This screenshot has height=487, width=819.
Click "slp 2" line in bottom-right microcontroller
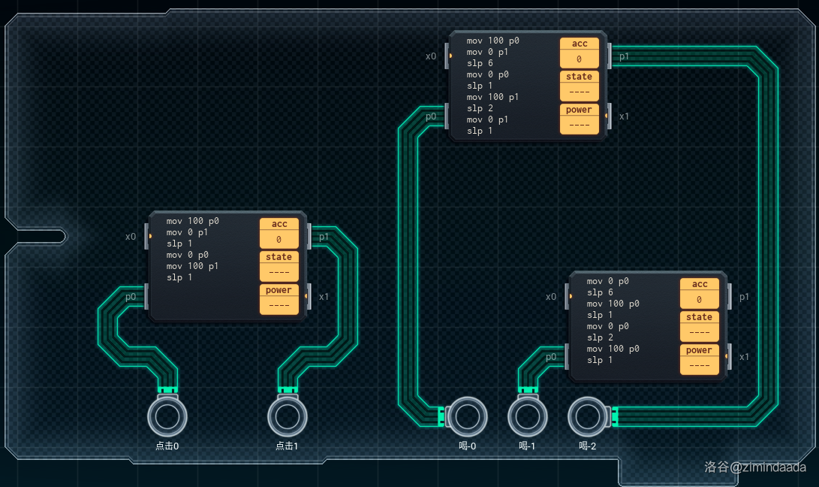pyautogui.click(x=600, y=337)
